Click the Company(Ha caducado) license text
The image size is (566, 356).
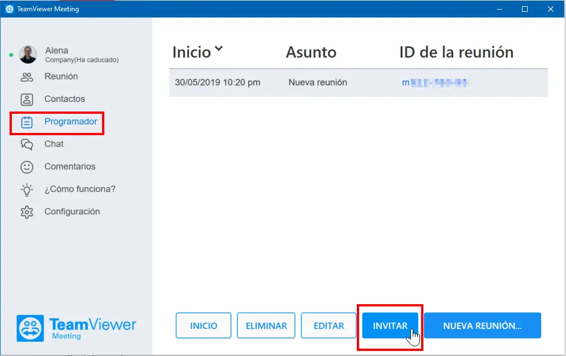click(x=82, y=60)
